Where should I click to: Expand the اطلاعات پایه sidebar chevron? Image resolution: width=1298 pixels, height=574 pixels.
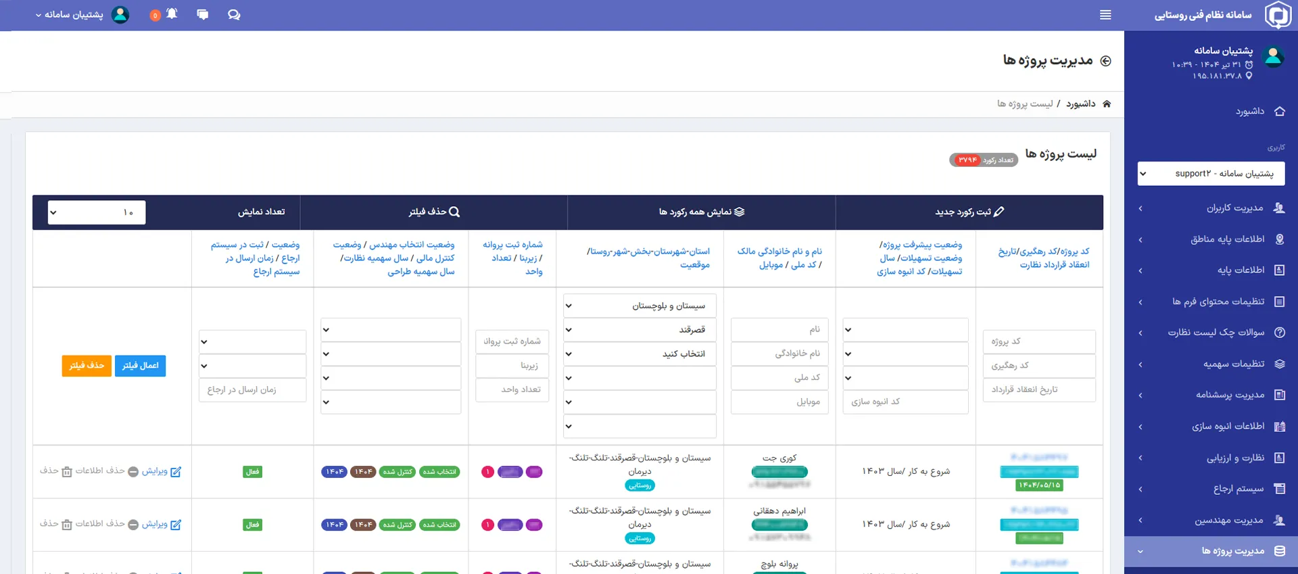point(1140,270)
